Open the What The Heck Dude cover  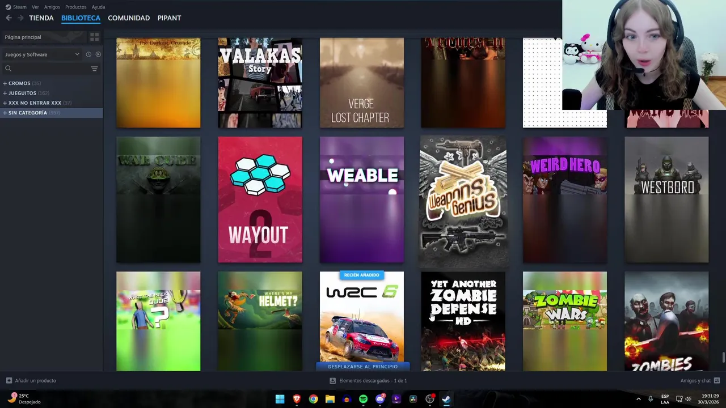(x=158, y=321)
